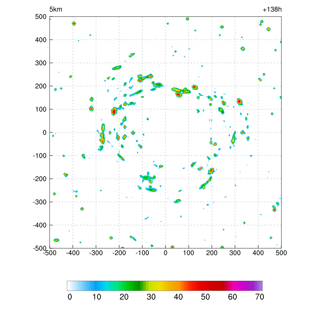
Task: Click the x-axis tick label 300
Action: click(x=235, y=253)
